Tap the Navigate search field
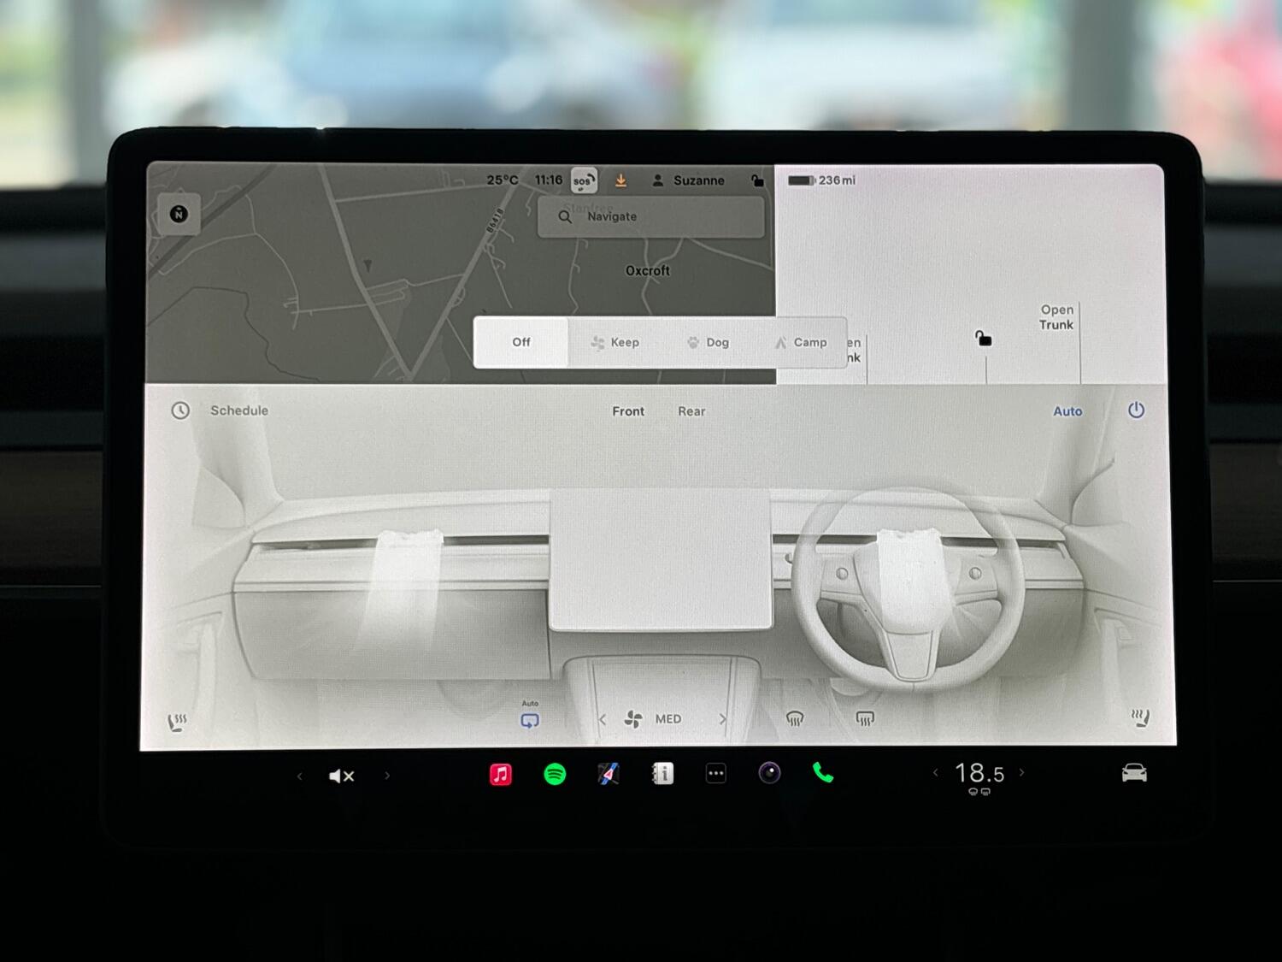 click(x=651, y=217)
